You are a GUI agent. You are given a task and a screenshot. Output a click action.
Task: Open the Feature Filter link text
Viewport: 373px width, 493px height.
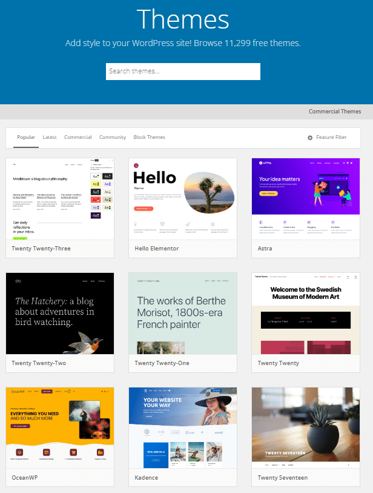(331, 138)
